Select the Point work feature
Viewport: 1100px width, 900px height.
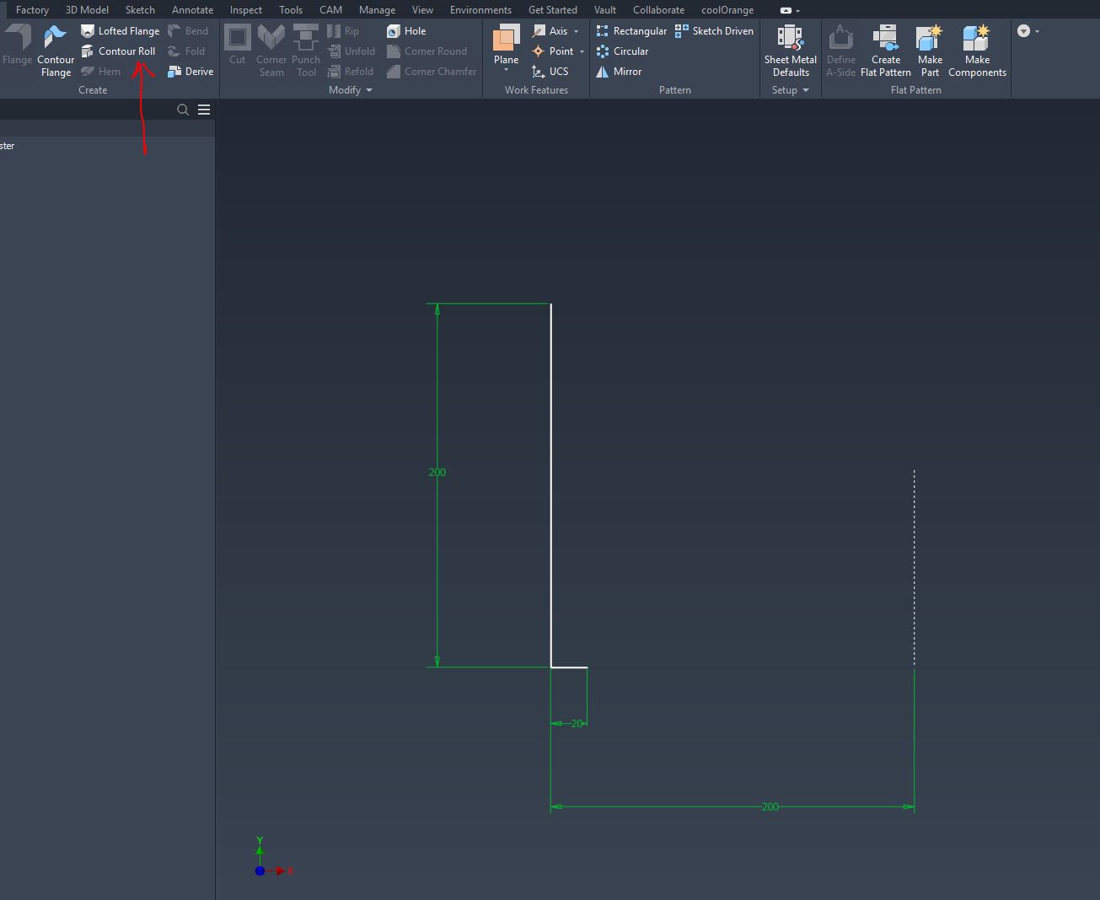pyautogui.click(x=553, y=51)
